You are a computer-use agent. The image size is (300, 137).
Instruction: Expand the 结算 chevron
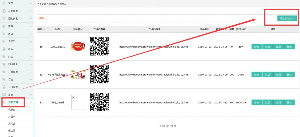(x=31, y=95)
